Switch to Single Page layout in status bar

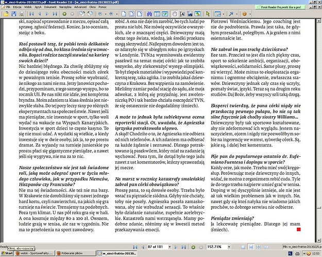click(x=243, y=247)
